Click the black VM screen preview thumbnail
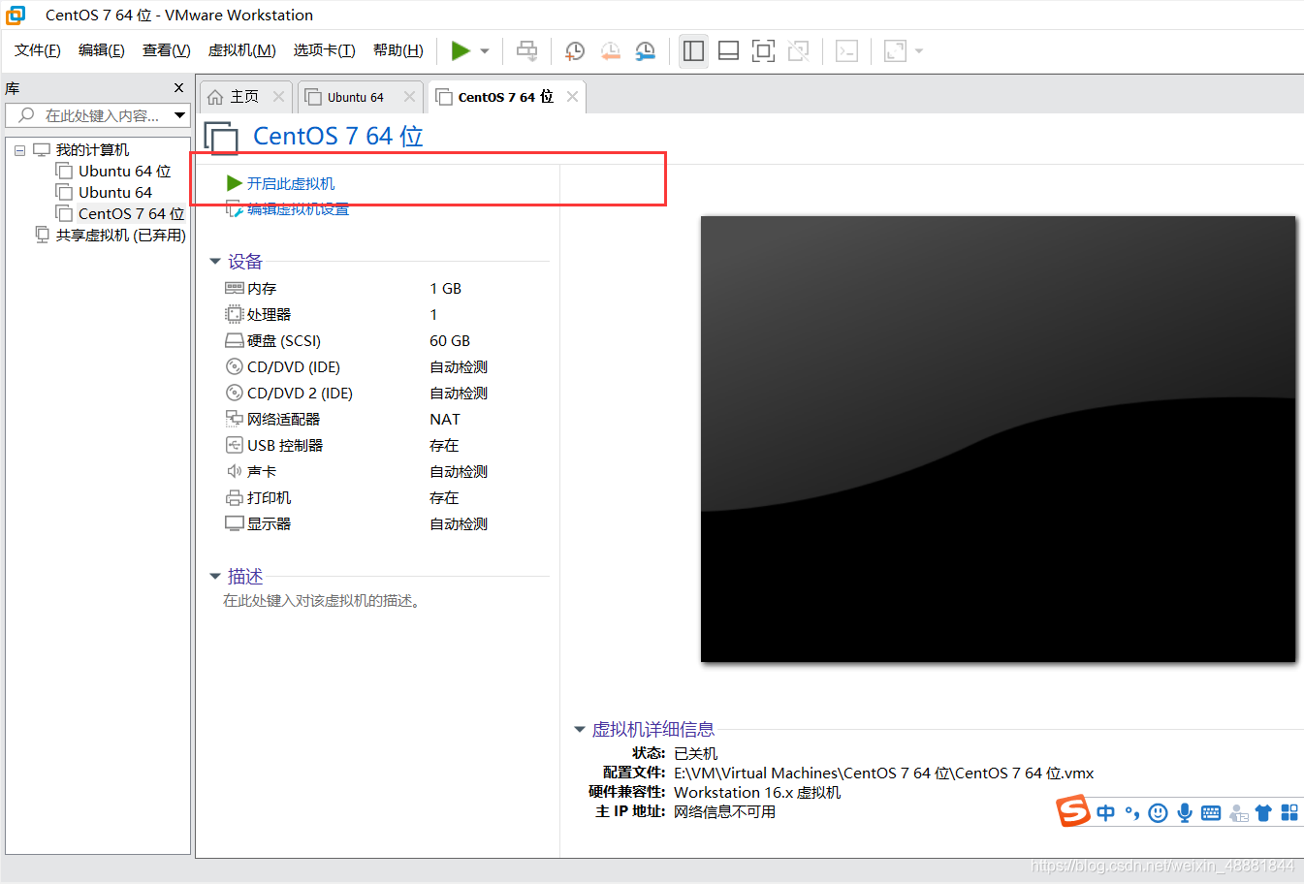The width and height of the screenshot is (1304, 884). coord(999,439)
